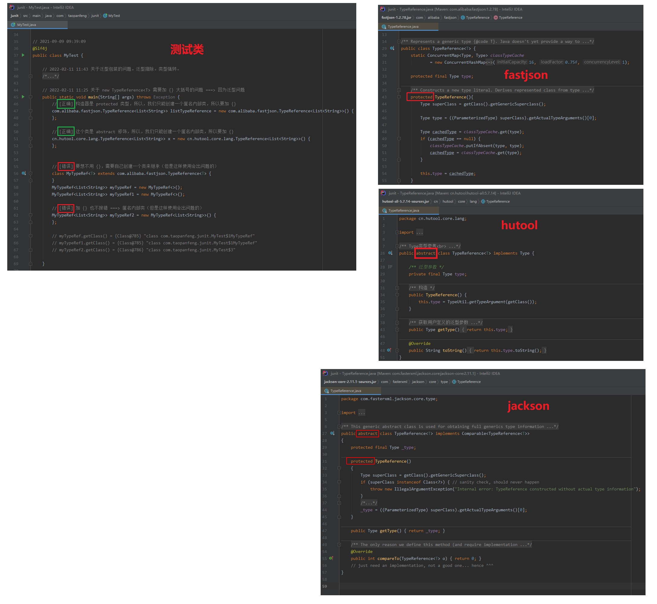Click 'compareTo' method name in jackson
Screen dimensions: 657x604
pos(388,559)
